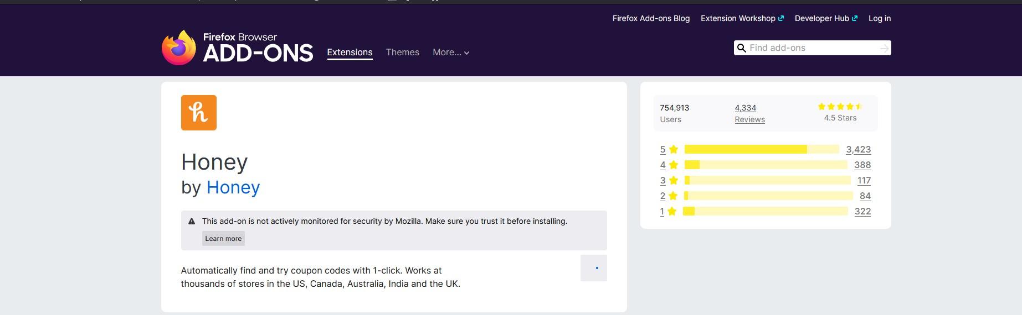Click the 3 star rating label
Image resolution: width=1022 pixels, height=315 pixels.
669,180
